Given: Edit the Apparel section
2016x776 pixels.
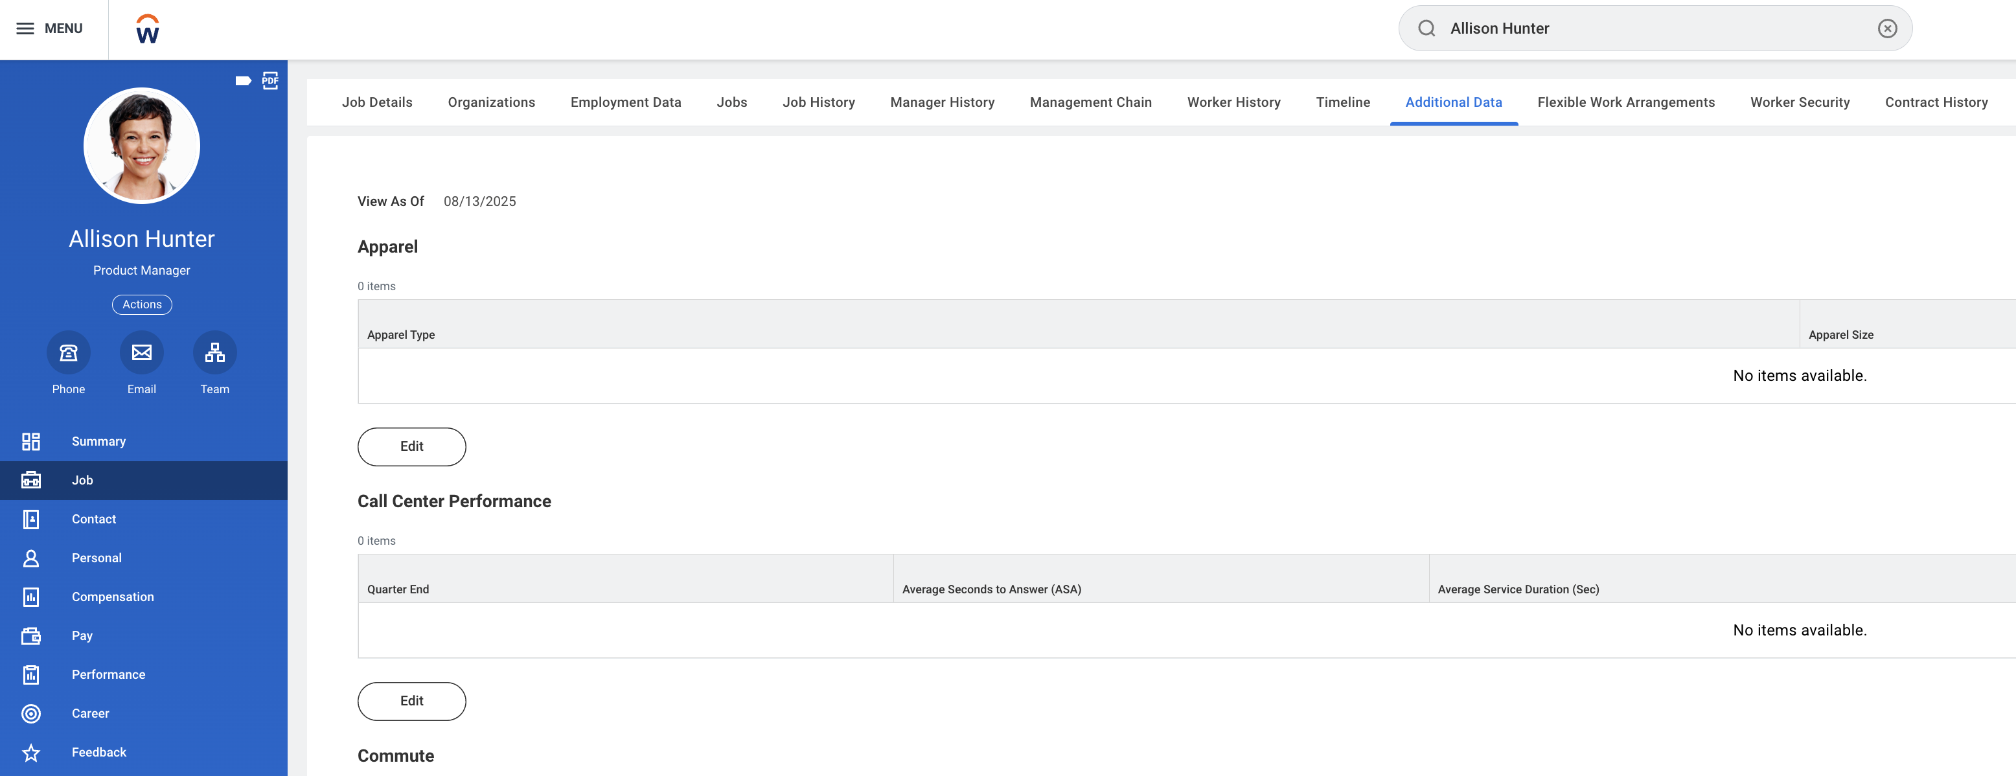Looking at the screenshot, I should 411,446.
